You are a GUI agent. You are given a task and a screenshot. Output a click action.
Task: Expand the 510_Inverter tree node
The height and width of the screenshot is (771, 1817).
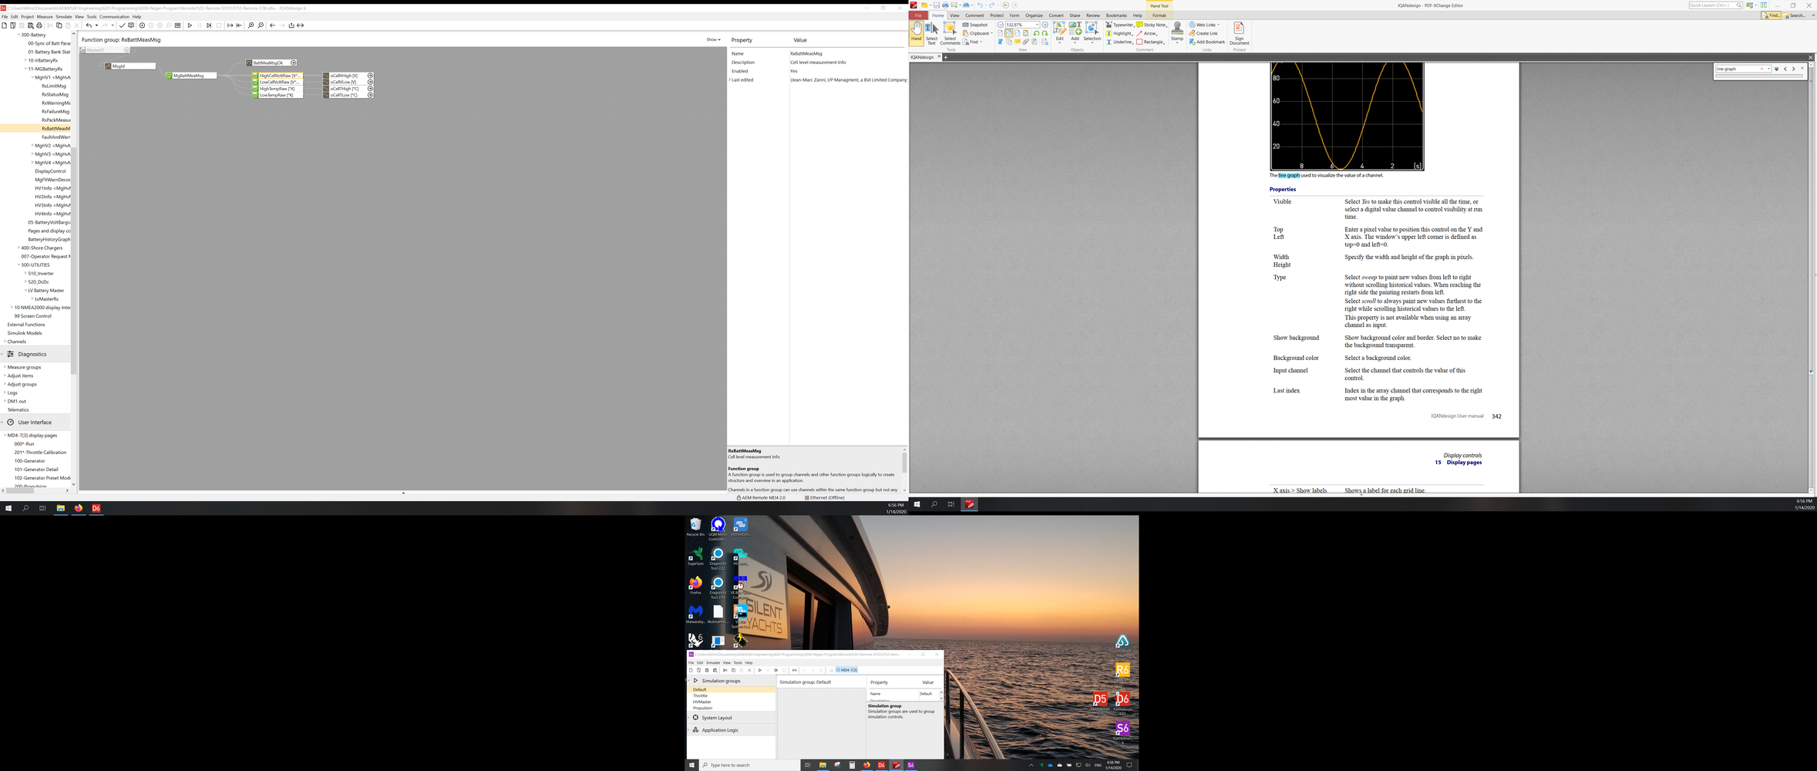[25, 273]
